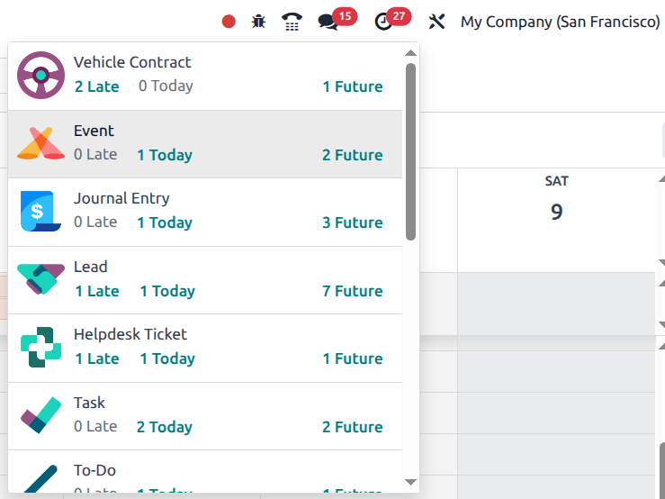Show 7 Future Lead activities

(x=353, y=291)
